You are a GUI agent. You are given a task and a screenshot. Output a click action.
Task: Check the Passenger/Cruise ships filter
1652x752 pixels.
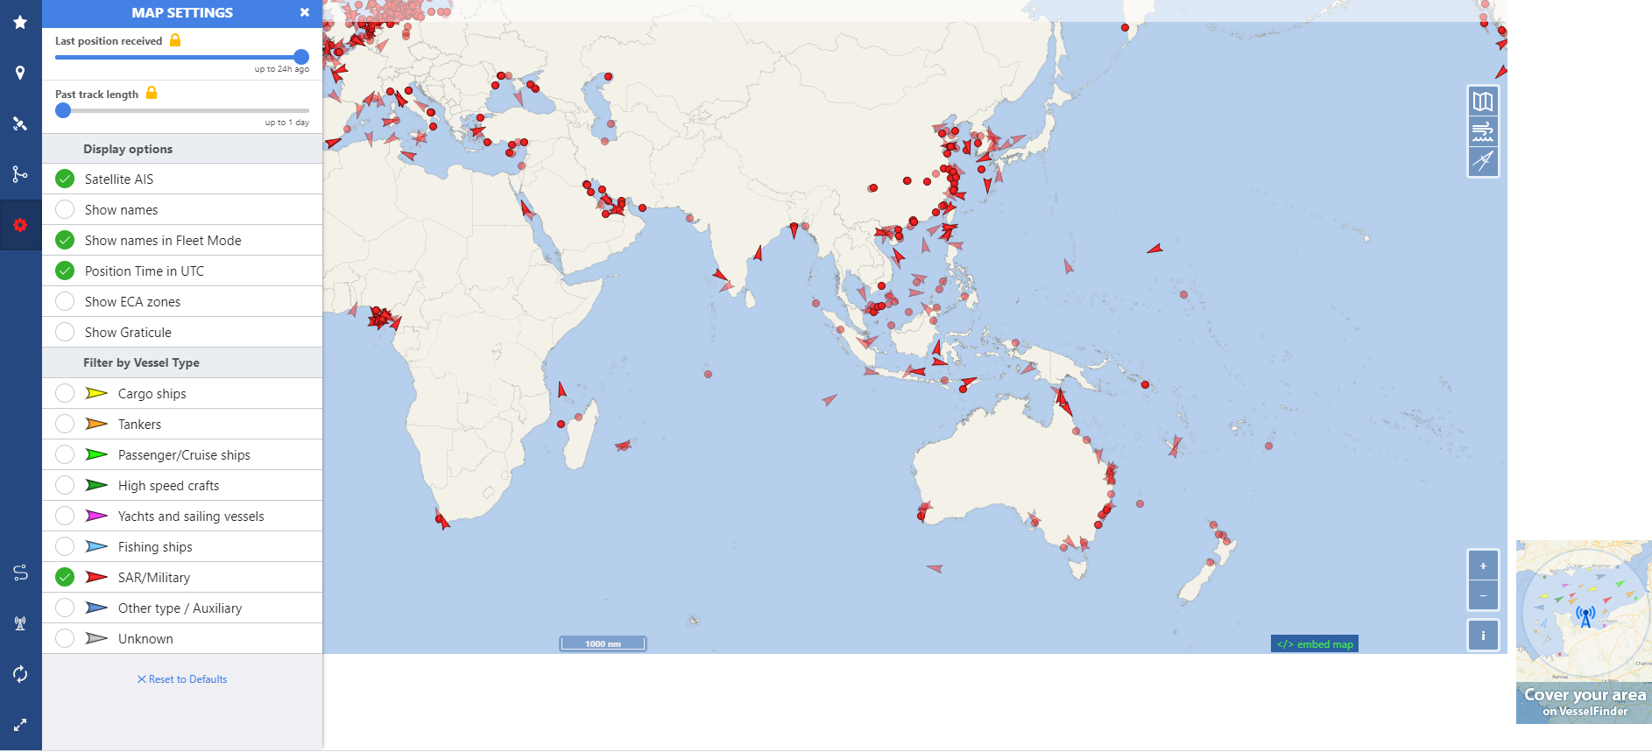pyautogui.click(x=65, y=454)
